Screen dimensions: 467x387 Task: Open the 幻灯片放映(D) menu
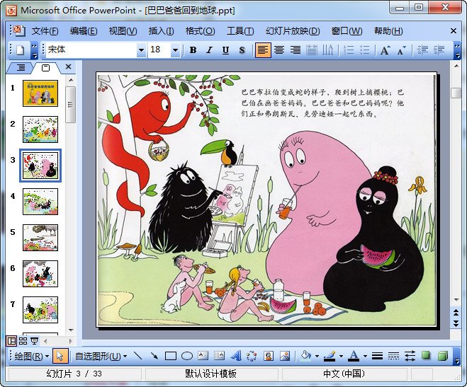(293, 31)
